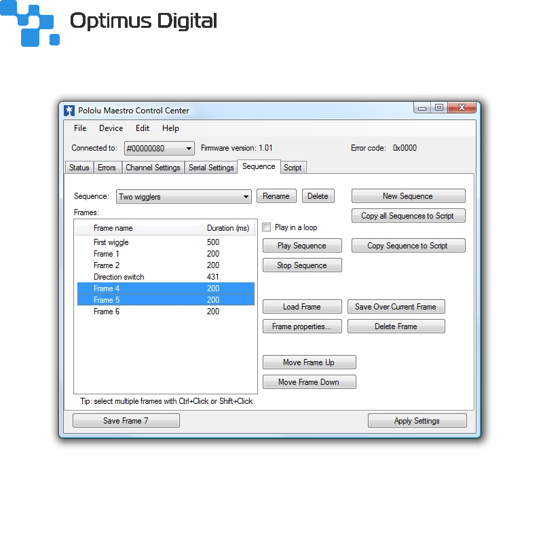Screen dimensions: 543x543
Task: Open the Connected to device dropdown
Action: [x=160, y=148]
